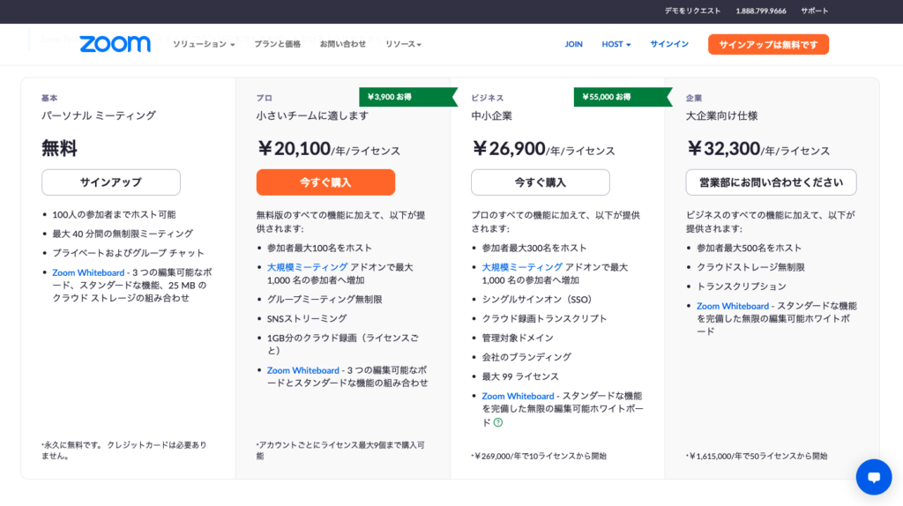Open the chat bubble widget
The image size is (903, 506).
point(873,477)
